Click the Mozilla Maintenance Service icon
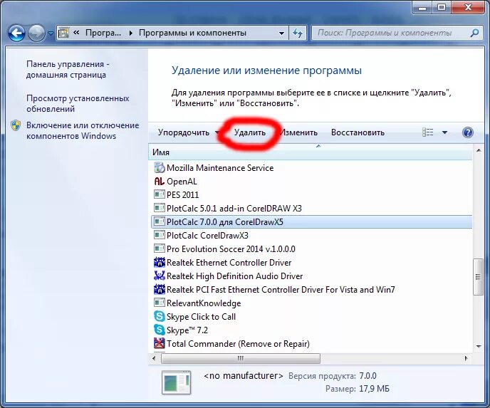This screenshot has width=490, height=408. [160, 168]
